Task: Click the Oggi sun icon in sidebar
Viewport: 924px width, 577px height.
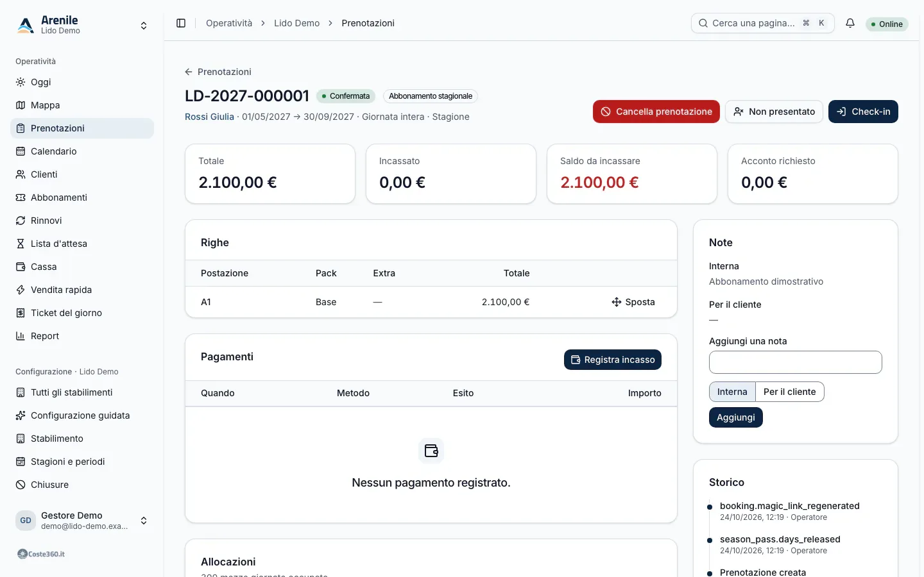Action: [x=21, y=82]
